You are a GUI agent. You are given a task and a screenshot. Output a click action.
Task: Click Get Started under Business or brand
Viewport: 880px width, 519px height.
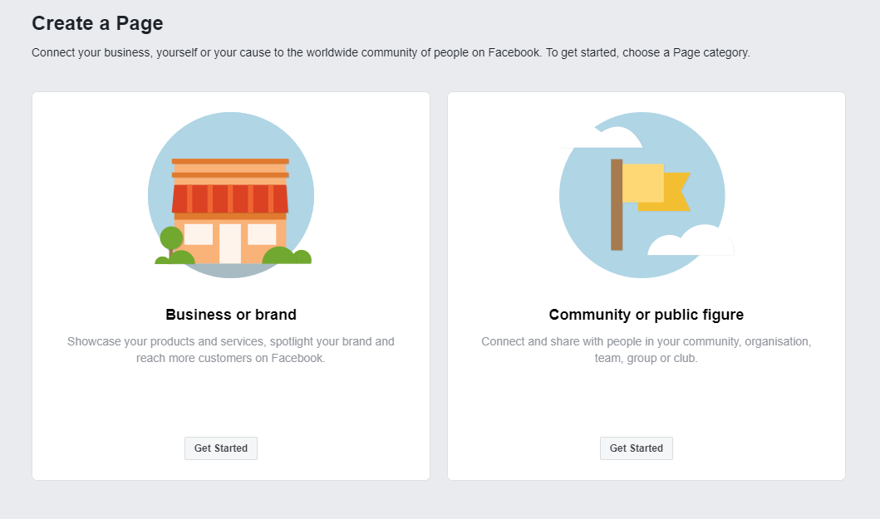tap(220, 448)
